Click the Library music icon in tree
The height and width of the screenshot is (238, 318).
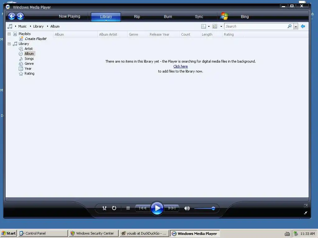pos(15,44)
